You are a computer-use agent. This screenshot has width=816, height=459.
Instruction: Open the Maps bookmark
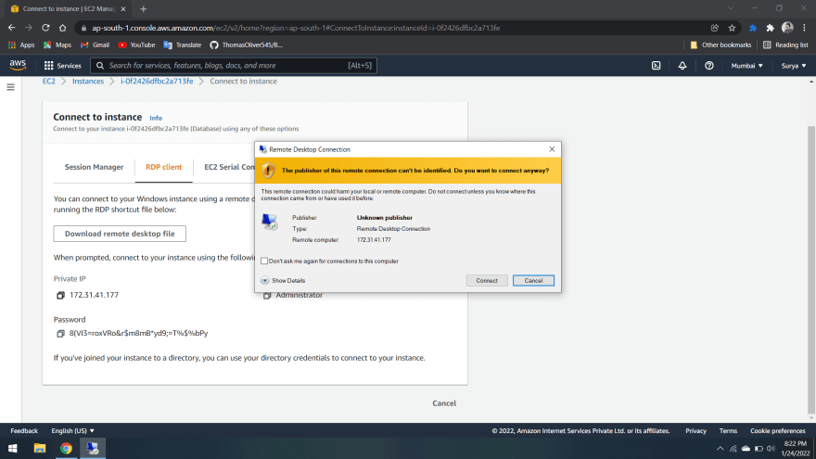(57, 45)
